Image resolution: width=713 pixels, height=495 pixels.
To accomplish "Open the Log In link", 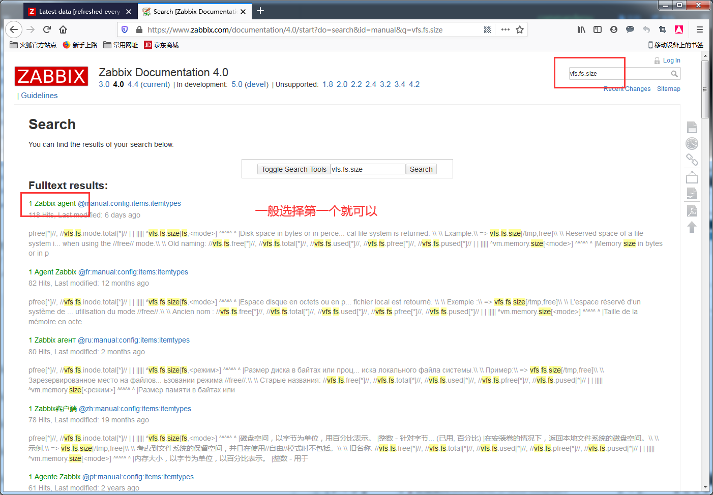I will pos(671,60).
